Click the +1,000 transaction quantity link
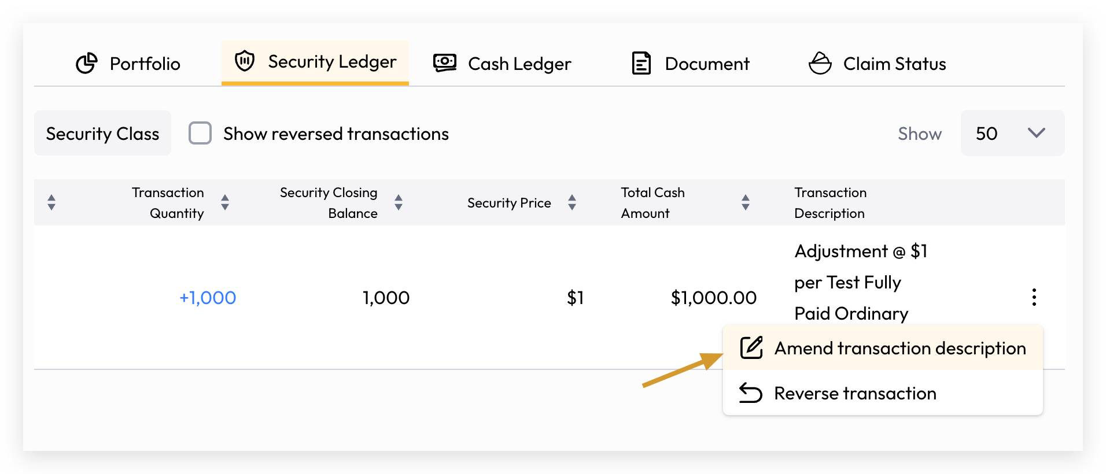This screenshot has width=1106, height=474. tap(208, 298)
